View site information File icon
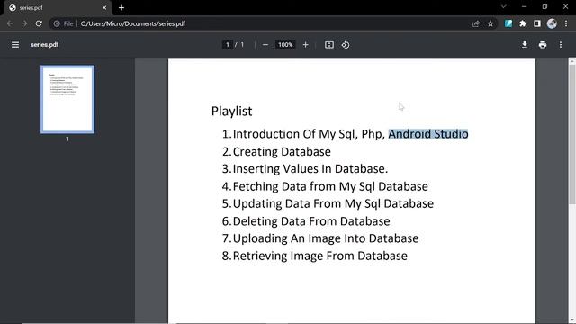 pos(64,23)
